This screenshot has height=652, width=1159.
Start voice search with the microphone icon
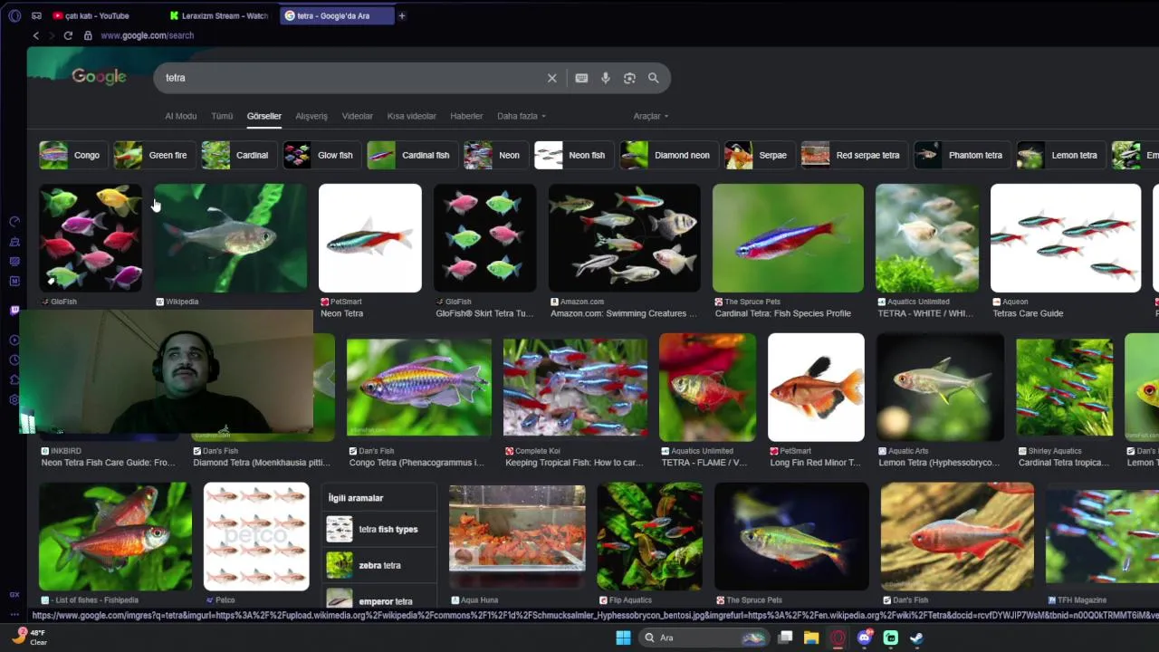tap(605, 78)
